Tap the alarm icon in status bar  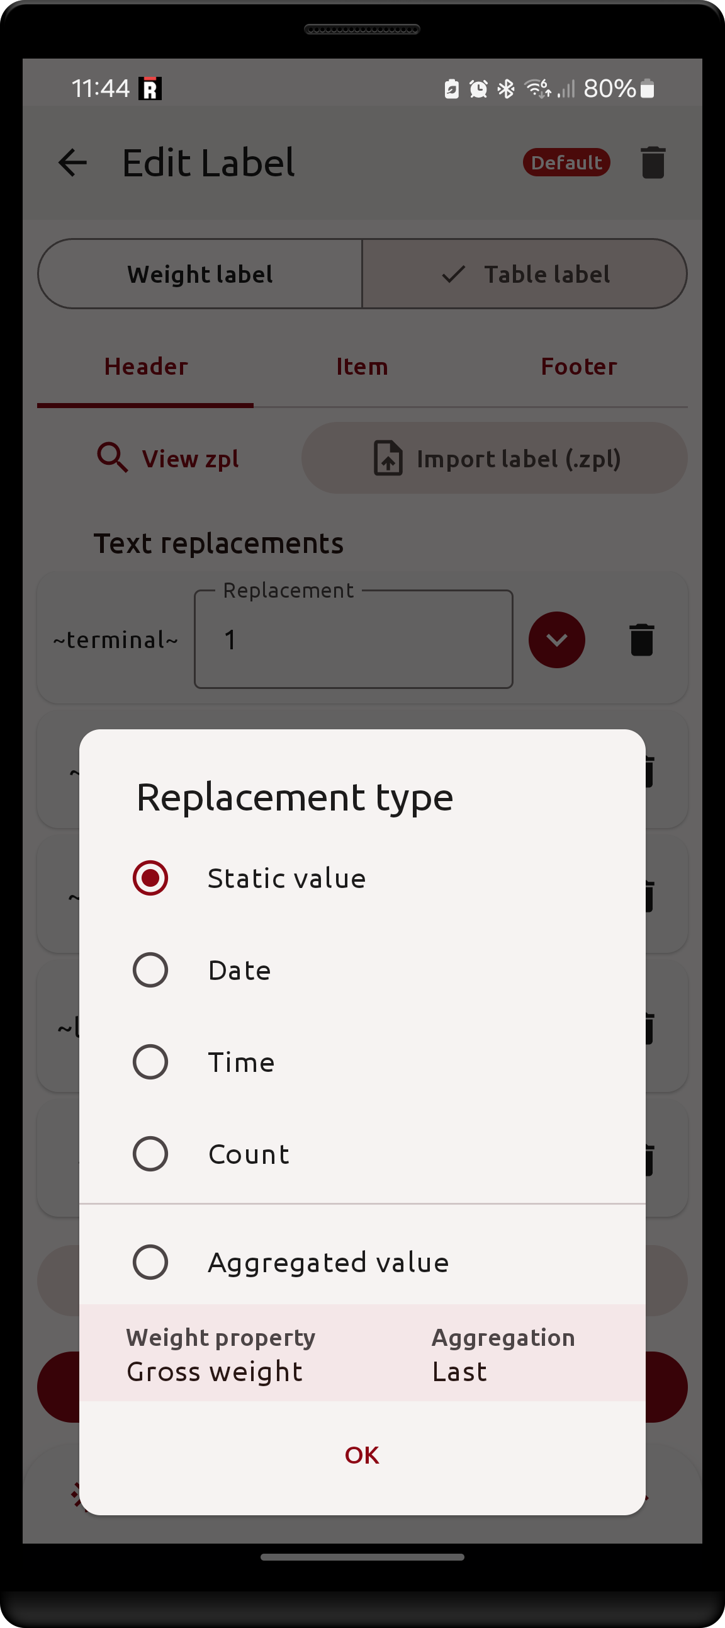(x=478, y=89)
